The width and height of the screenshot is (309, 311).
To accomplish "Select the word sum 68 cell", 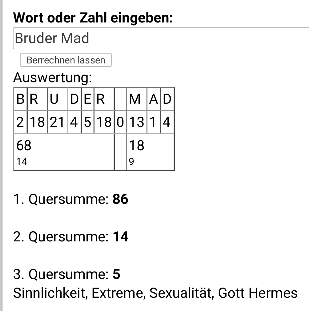I will pyautogui.click(x=64, y=152).
